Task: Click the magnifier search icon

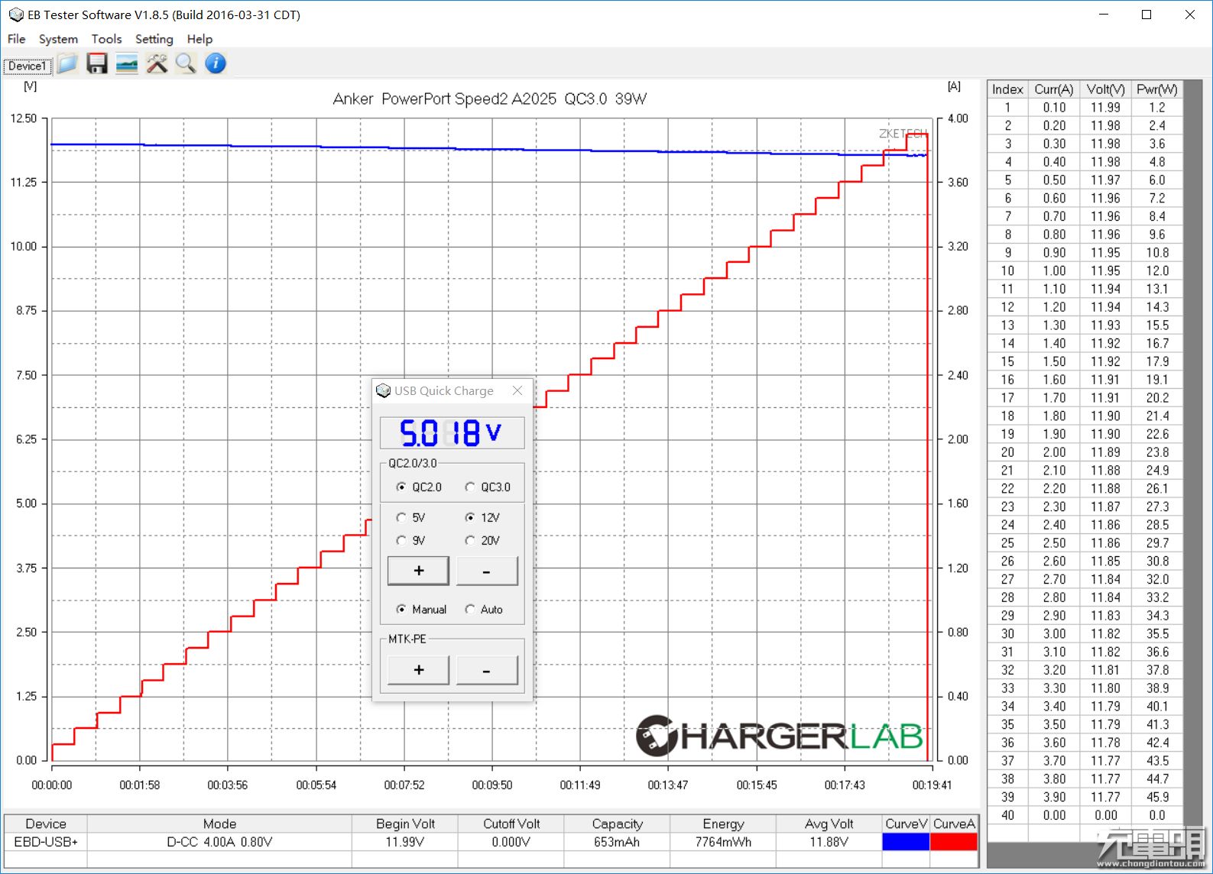Action: point(186,63)
